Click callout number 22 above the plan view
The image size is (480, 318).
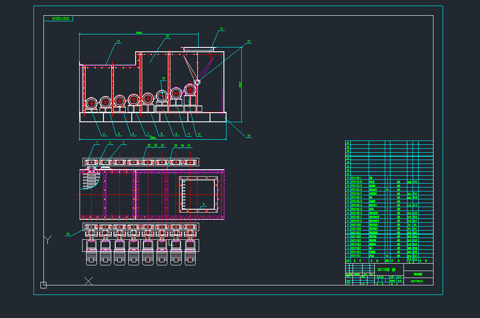click(149, 146)
